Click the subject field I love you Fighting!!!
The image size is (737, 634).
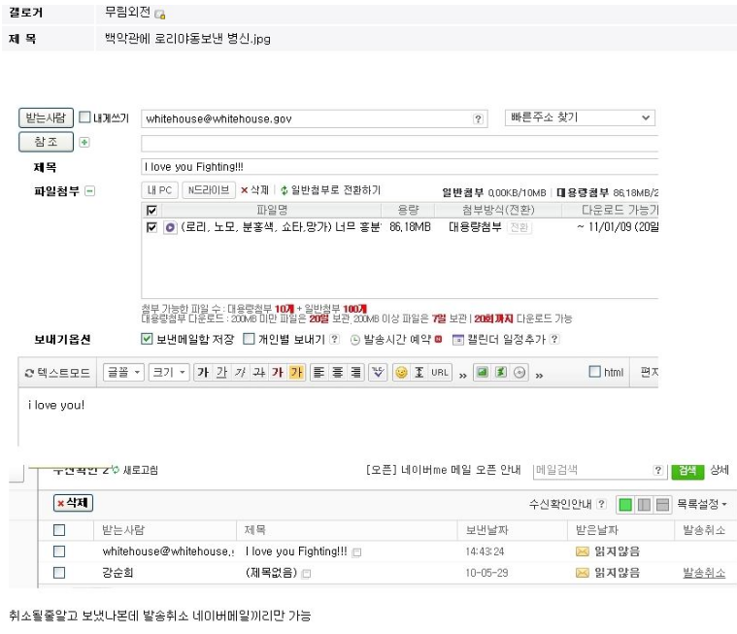tap(399, 167)
